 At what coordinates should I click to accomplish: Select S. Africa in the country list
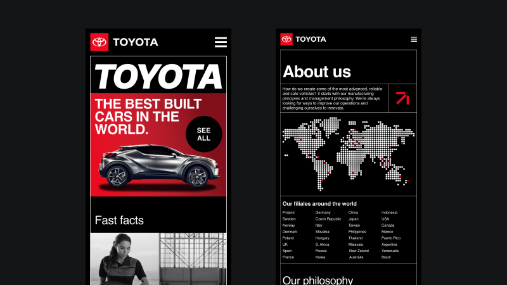(322, 244)
